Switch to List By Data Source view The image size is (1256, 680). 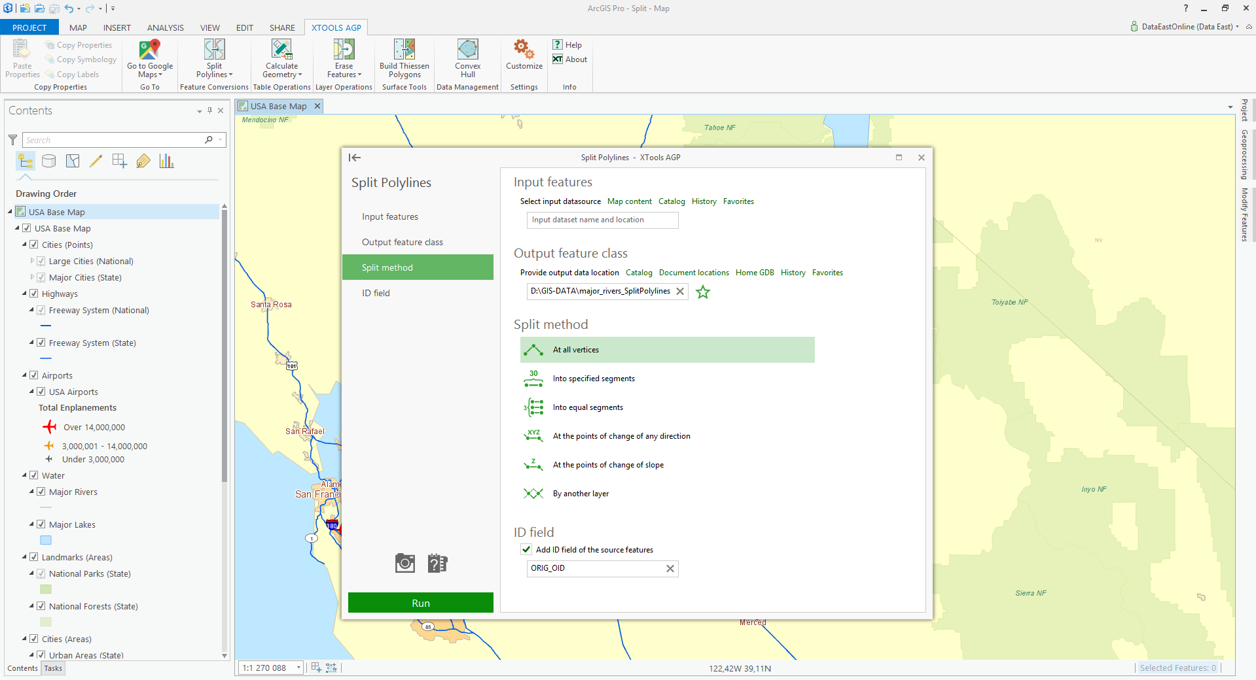[49, 161]
